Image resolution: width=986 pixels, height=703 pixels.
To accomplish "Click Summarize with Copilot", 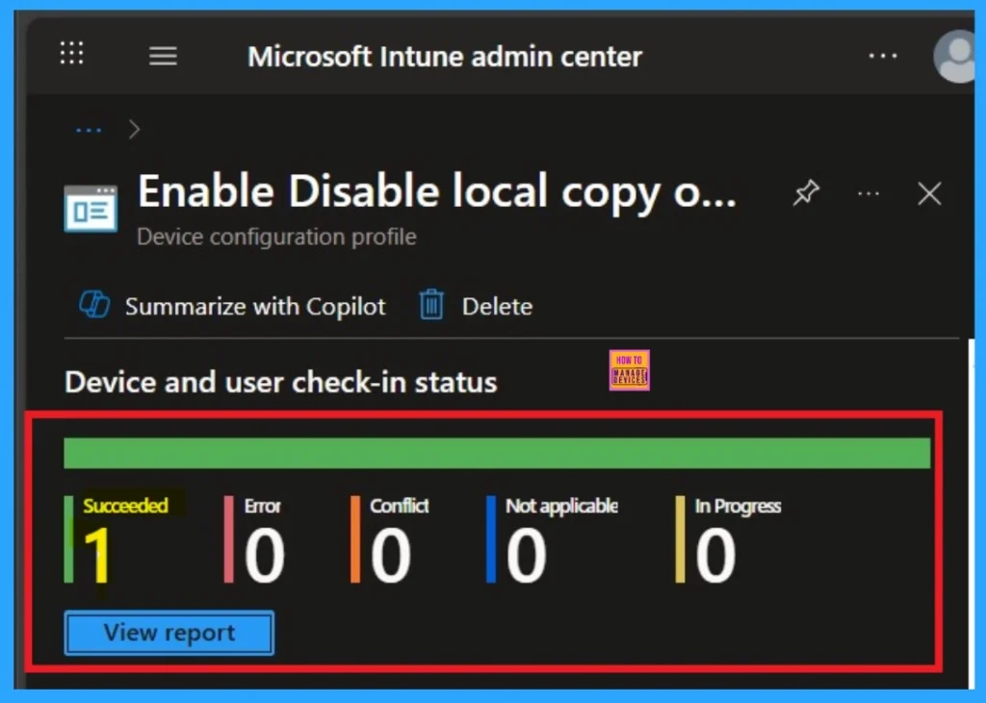I will 254,307.
